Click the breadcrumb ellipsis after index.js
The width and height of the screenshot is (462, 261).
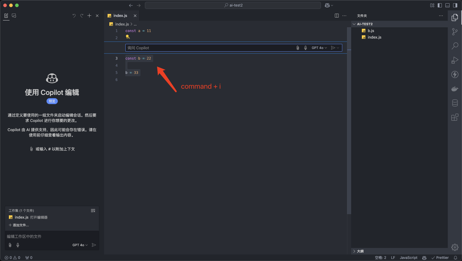pyautogui.click(x=135, y=24)
